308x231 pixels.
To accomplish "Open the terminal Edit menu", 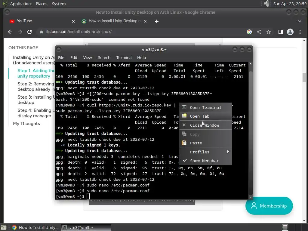I will [x=74, y=57].
